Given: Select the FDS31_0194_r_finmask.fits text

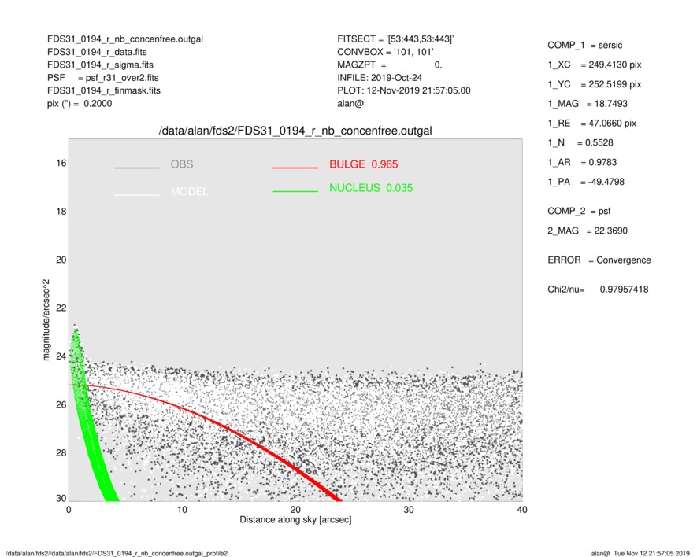Looking at the screenshot, I should click(x=104, y=90).
